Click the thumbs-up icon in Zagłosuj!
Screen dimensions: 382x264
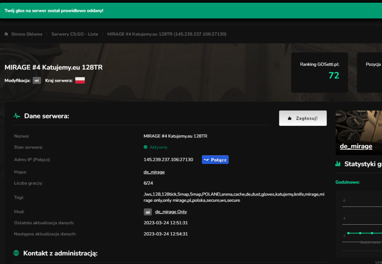[x=290, y=118]
